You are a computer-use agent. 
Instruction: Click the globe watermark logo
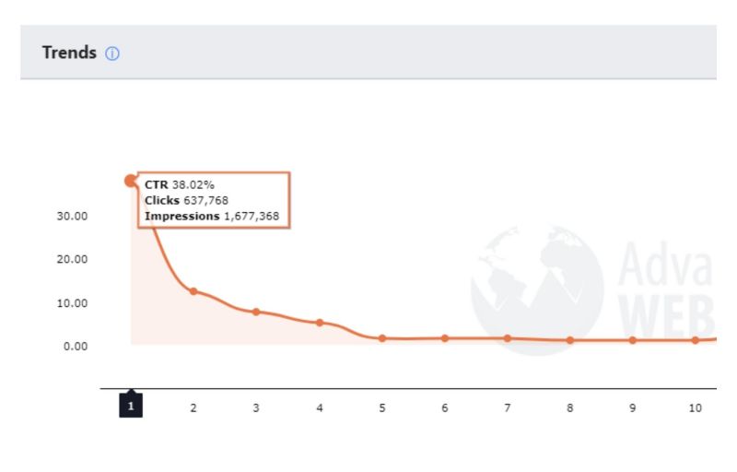point(537,289)
